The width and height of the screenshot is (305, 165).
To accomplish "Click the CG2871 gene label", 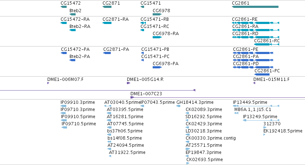I will [x=111, y=3].
